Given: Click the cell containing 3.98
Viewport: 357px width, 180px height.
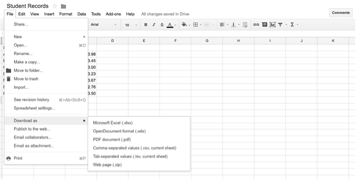Looking at the screenshot, I should 92,54.
